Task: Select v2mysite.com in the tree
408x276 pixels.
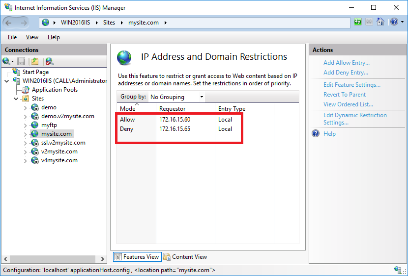Action: tap(59, 151)
